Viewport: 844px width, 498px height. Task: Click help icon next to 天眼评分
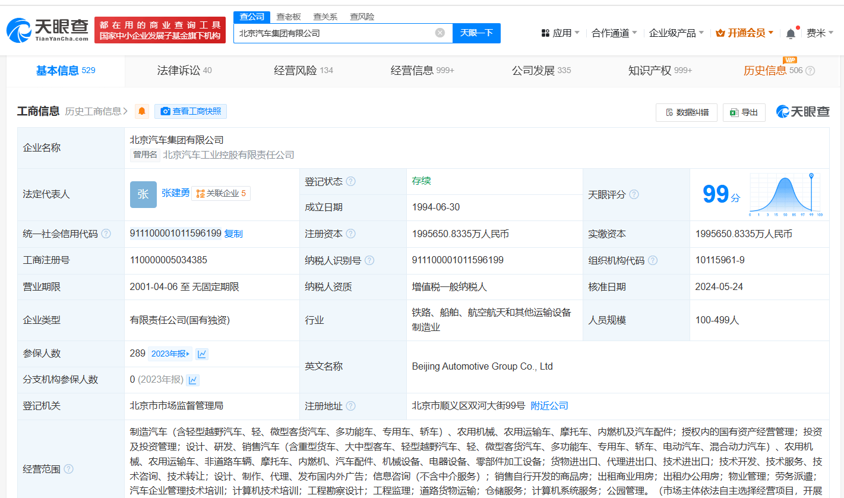[x=634, y=194]
